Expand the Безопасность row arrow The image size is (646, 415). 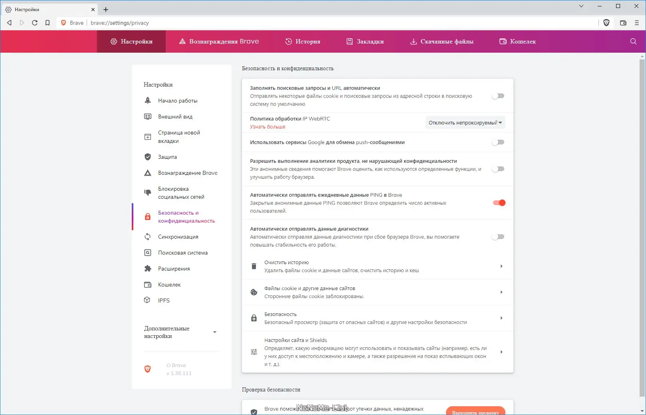[501, 318]
